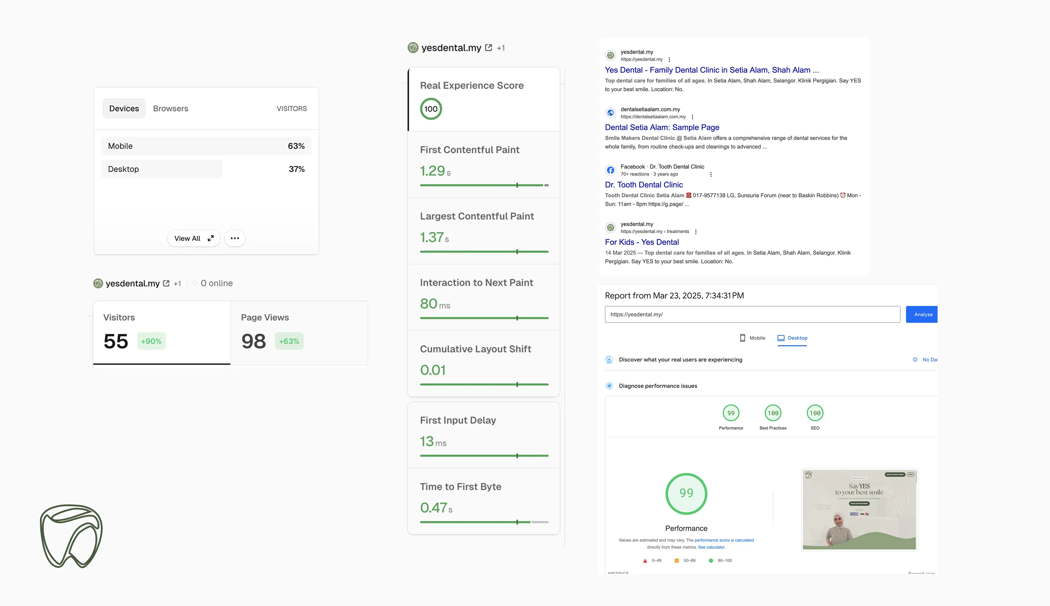Screen dimensions: 1050x606
Task: Open the three-dots more options button in Devices card
Action: [x=235, y=239]
